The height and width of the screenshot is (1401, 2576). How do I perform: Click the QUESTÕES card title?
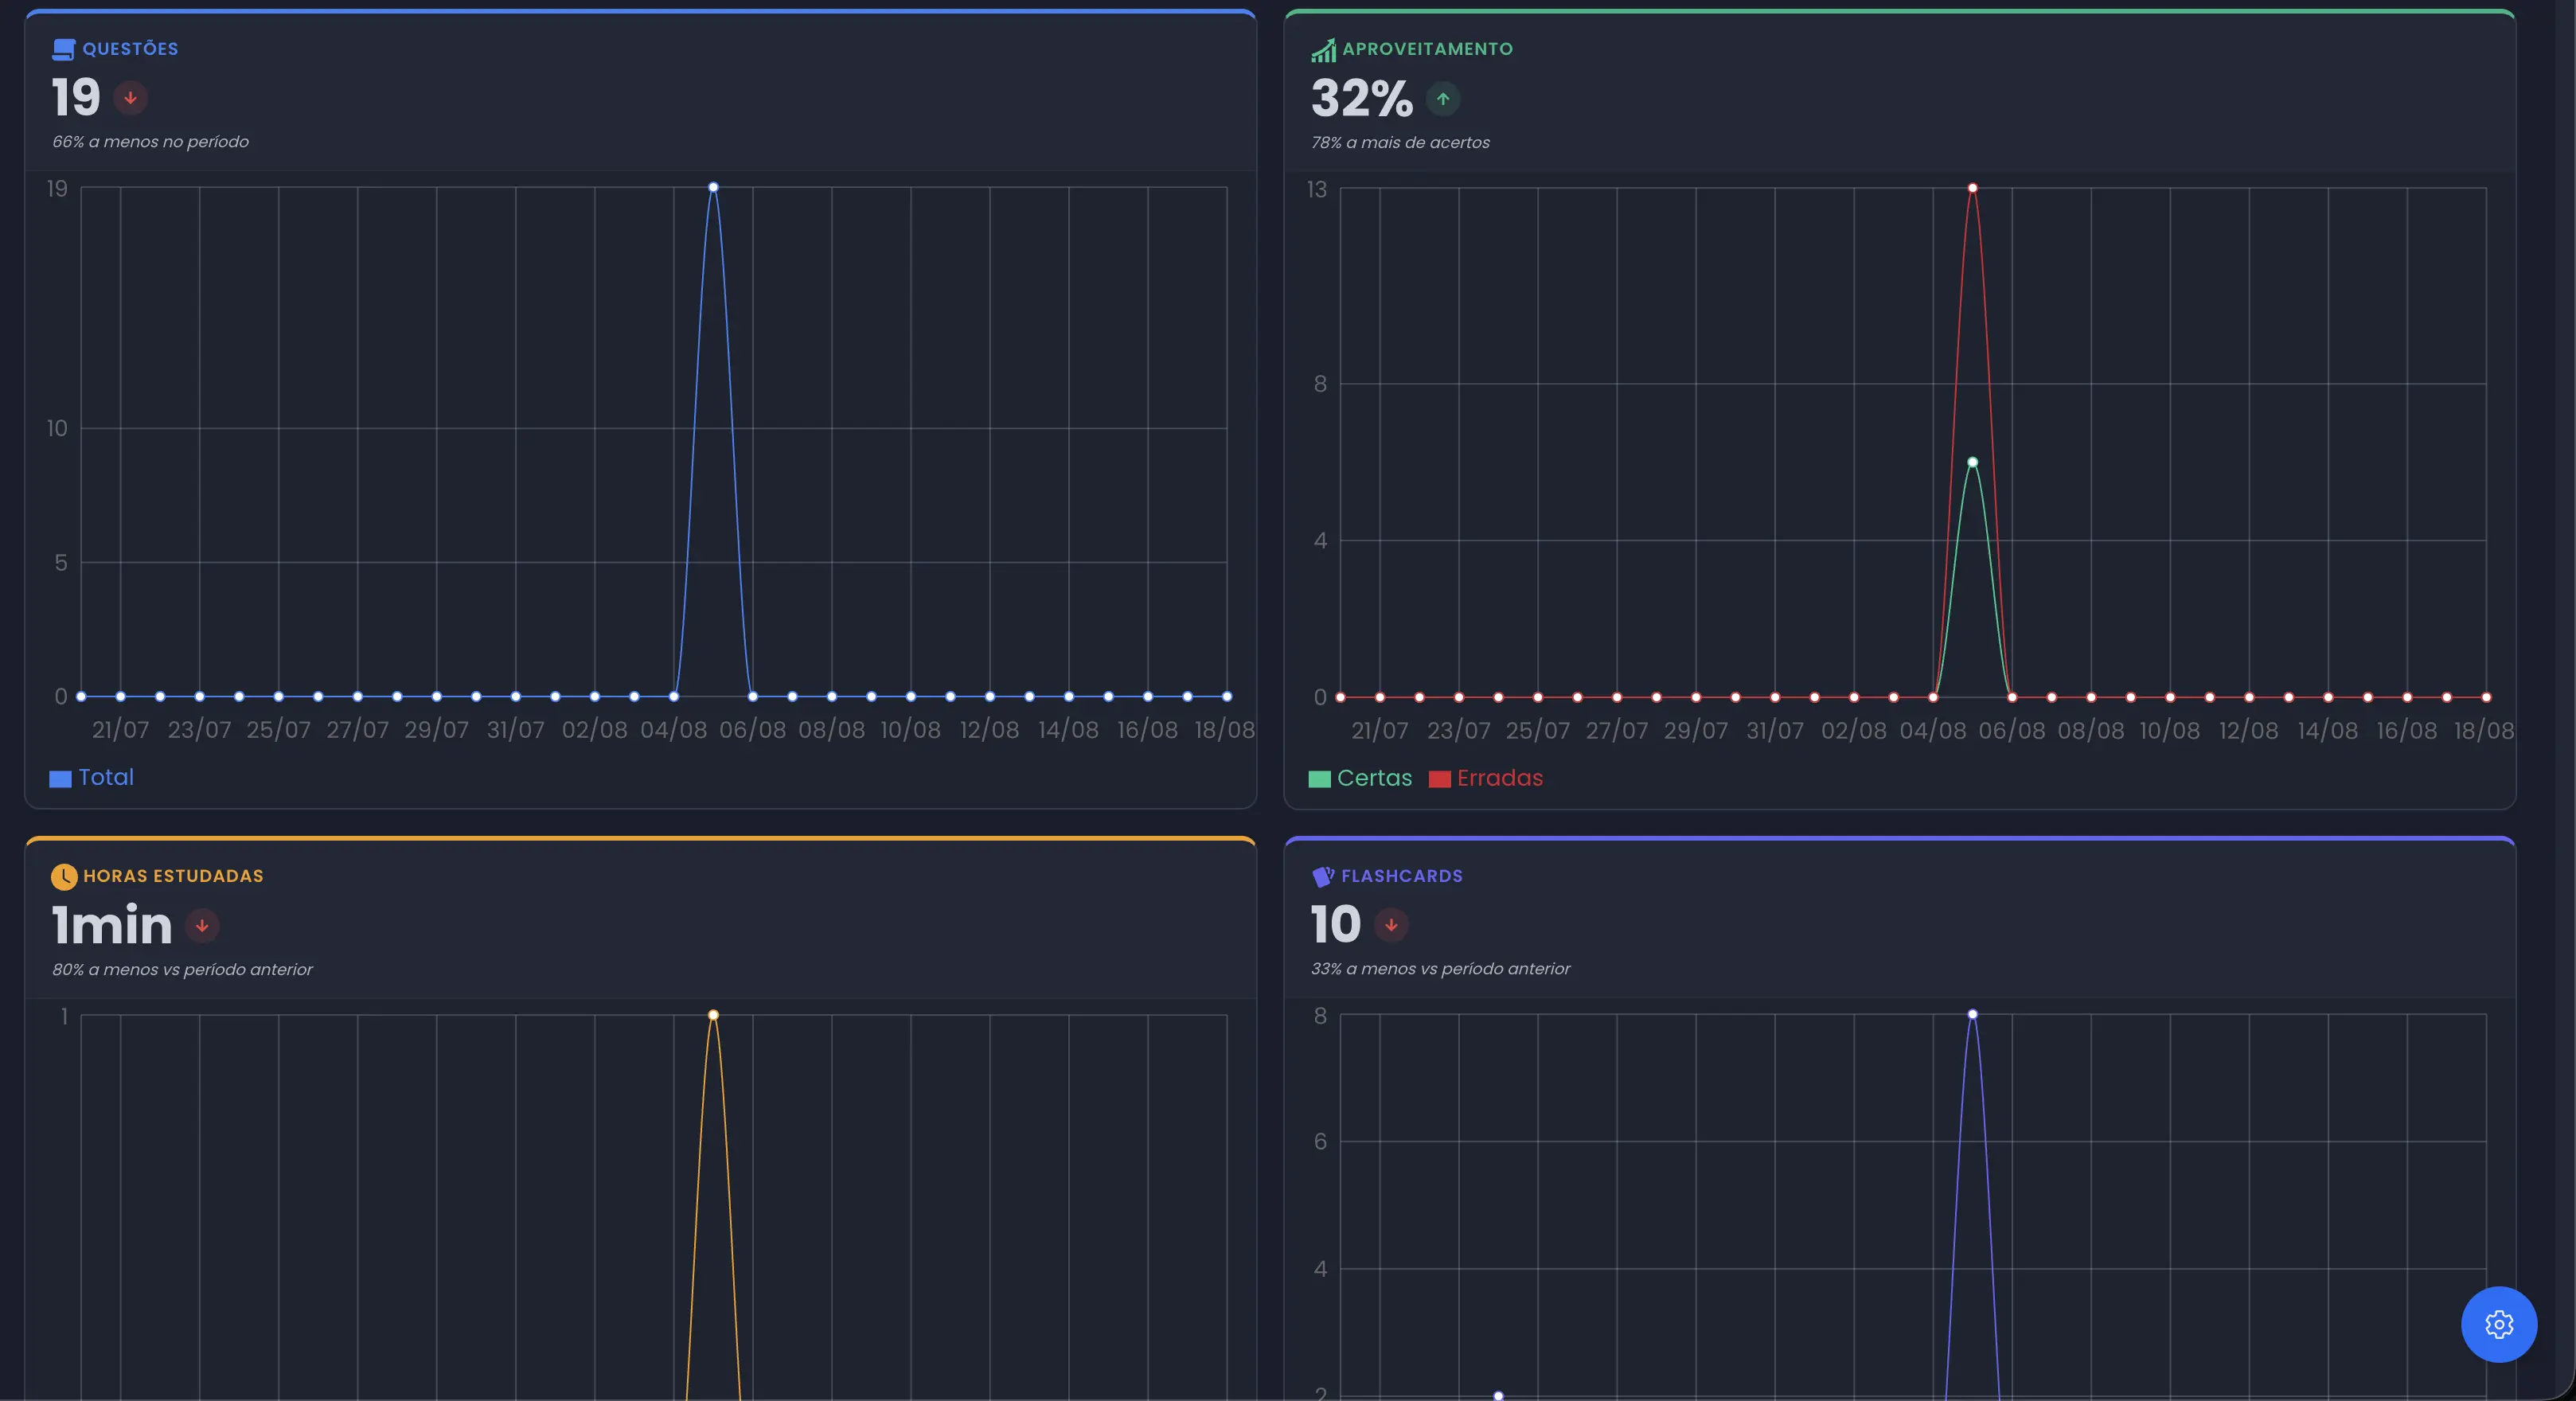click(130, 49)
